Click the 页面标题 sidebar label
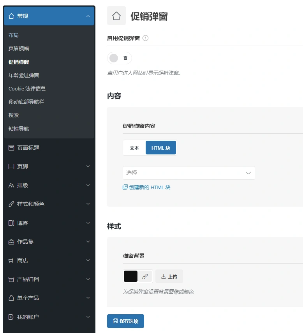 tap(28, 148)
